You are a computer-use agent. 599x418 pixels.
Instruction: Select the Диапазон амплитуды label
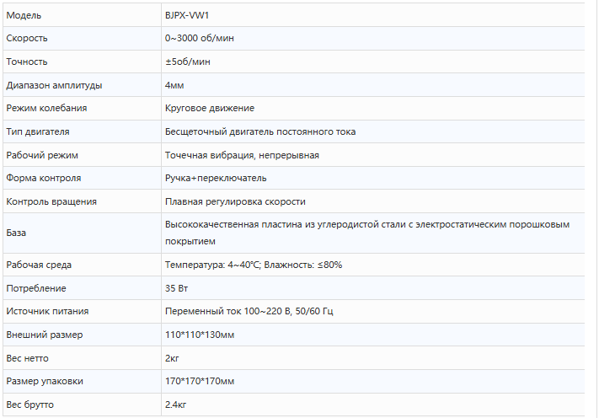coord(54,85)
